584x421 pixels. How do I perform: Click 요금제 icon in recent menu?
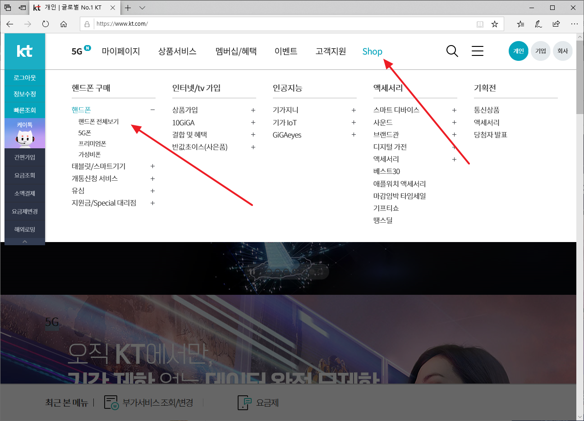pos(244,403)
